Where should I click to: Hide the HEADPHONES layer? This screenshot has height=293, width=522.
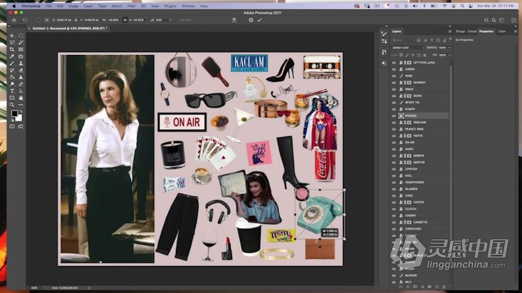pos(394,183)
